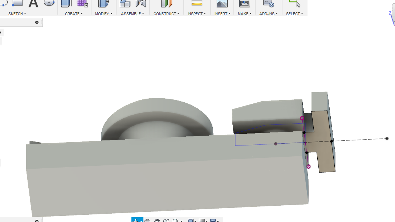The width and height of the screenshot is (395, 222).
Task: Select the tan T-shaped sketch profile
Action: [322, 141]
